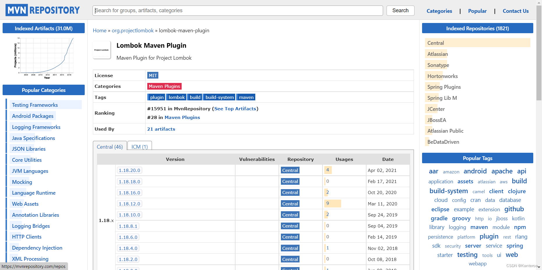Open Core Utilities category
Viewport: 542px width, 270px height.
click(x=27, y=160)
